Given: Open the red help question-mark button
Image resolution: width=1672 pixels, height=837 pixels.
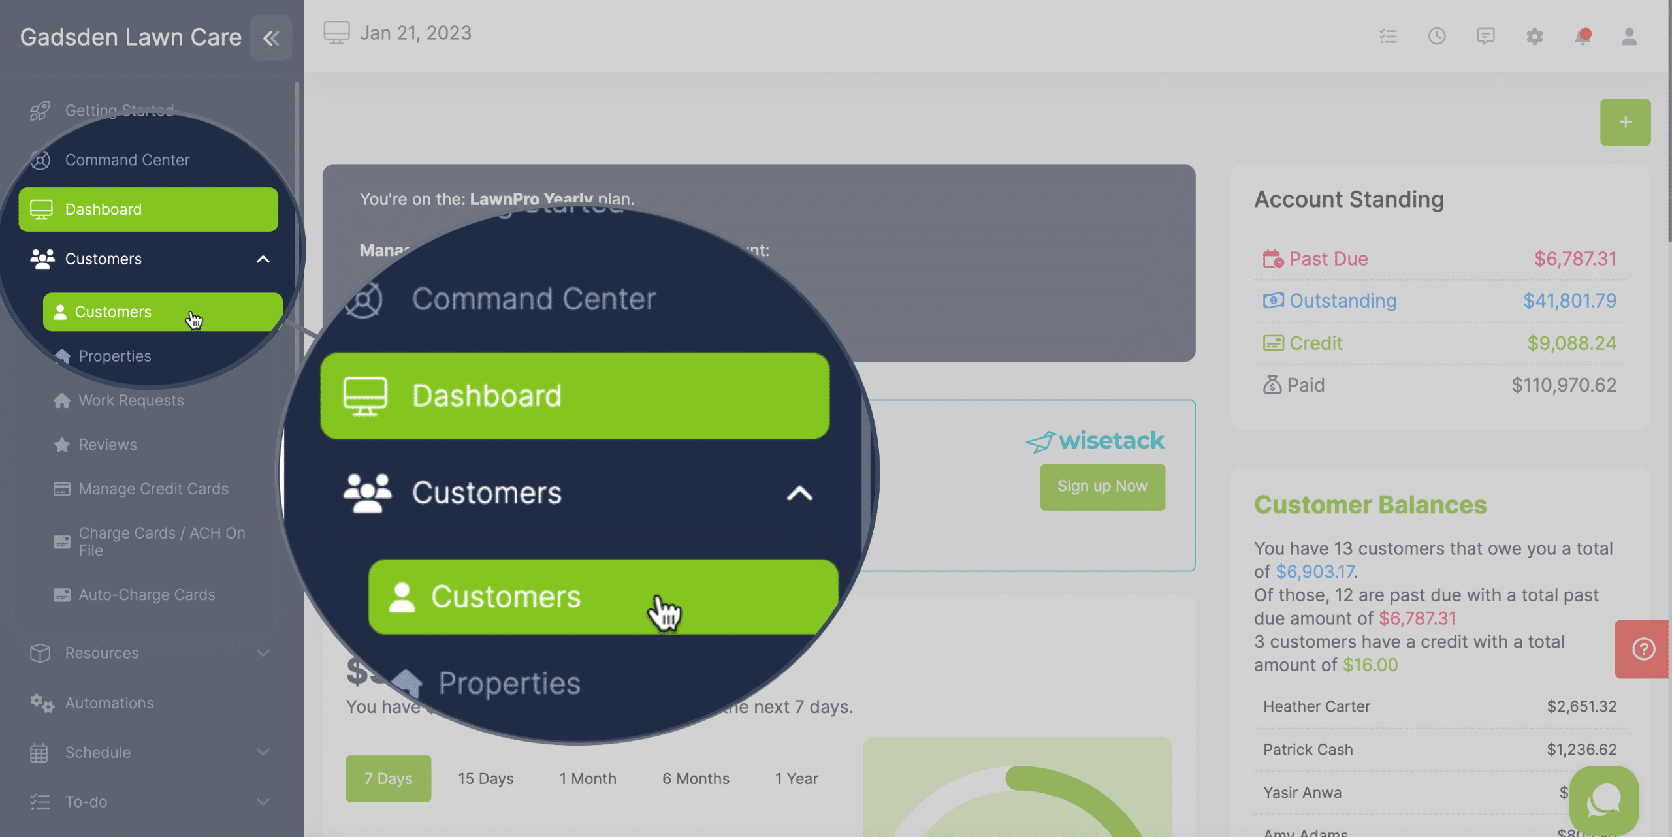Looking at the screenshot, I should point(1643,649).
